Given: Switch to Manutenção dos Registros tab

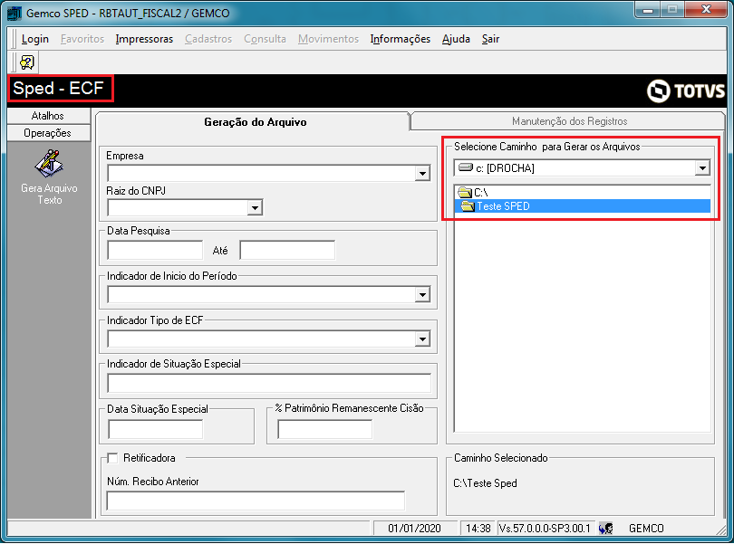Looking at the screenshot, I should click(x=569, y=121).
